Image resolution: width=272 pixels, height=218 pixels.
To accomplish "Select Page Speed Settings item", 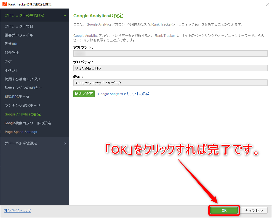I will click(21, 132).
